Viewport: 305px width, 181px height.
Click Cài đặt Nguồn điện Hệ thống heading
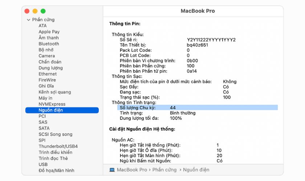pyautogui.click(x=142, y=129)
